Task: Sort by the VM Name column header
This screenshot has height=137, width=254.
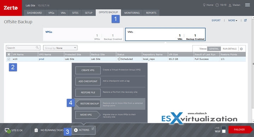Action: [x=25, y=54]
